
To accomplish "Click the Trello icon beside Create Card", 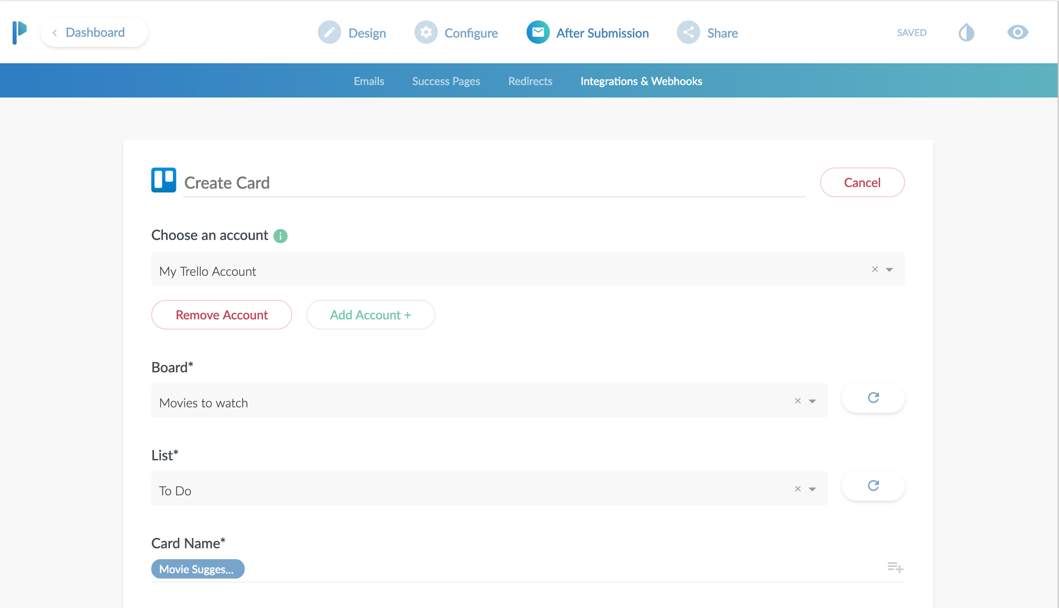I will (164, 180).
